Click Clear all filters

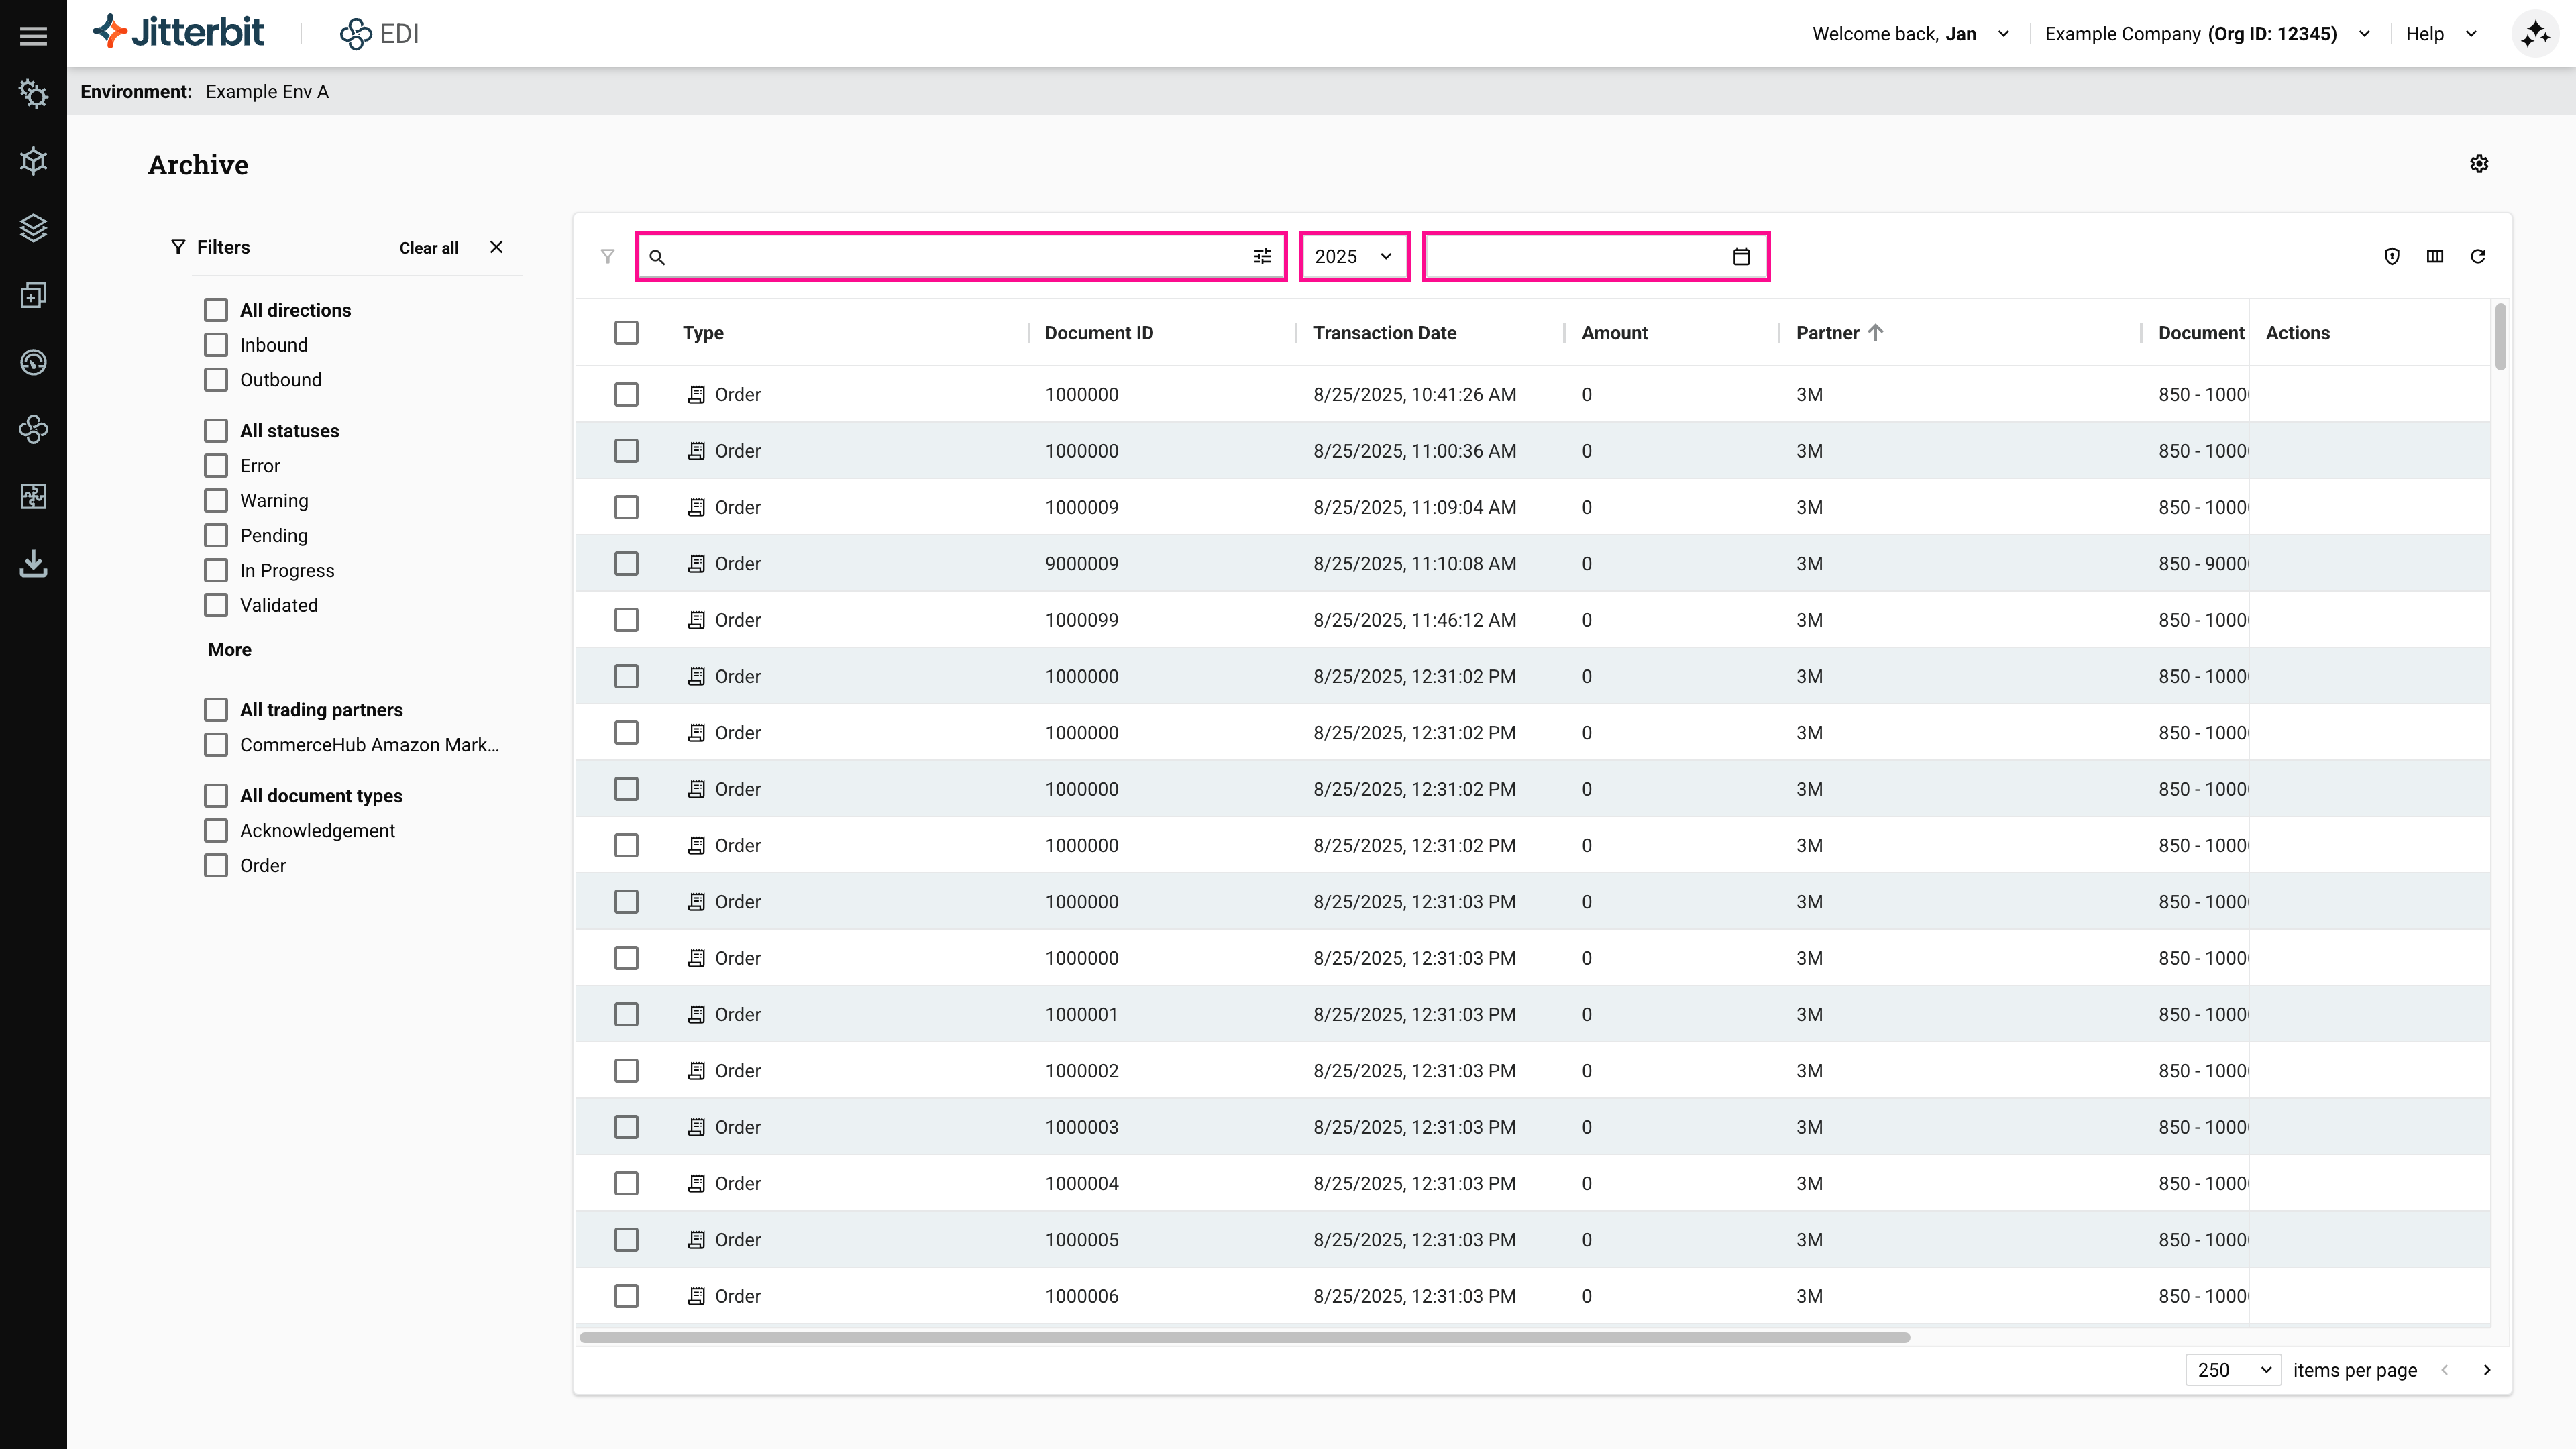click(x=428, y=248)
